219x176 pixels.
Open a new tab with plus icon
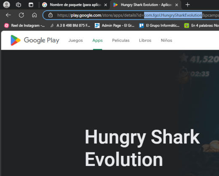pos(187,5)
